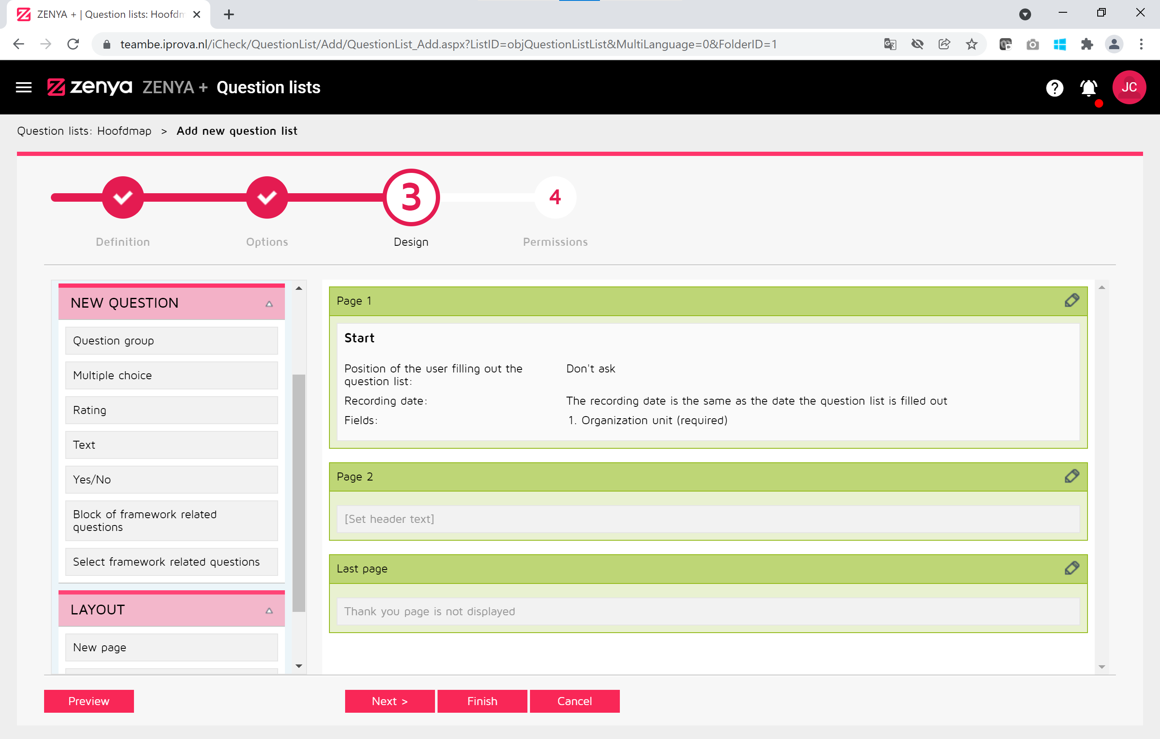1160x739 pixels.
Task: Bookmark this page with star icon
Action: (971, 44)
